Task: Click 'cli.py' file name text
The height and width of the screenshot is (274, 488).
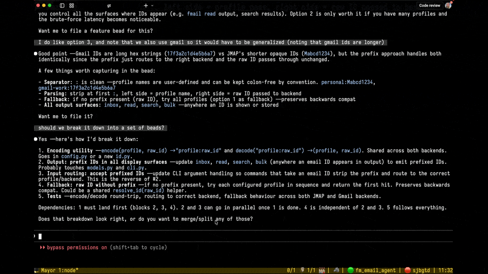Action: [x=135, y=168]
